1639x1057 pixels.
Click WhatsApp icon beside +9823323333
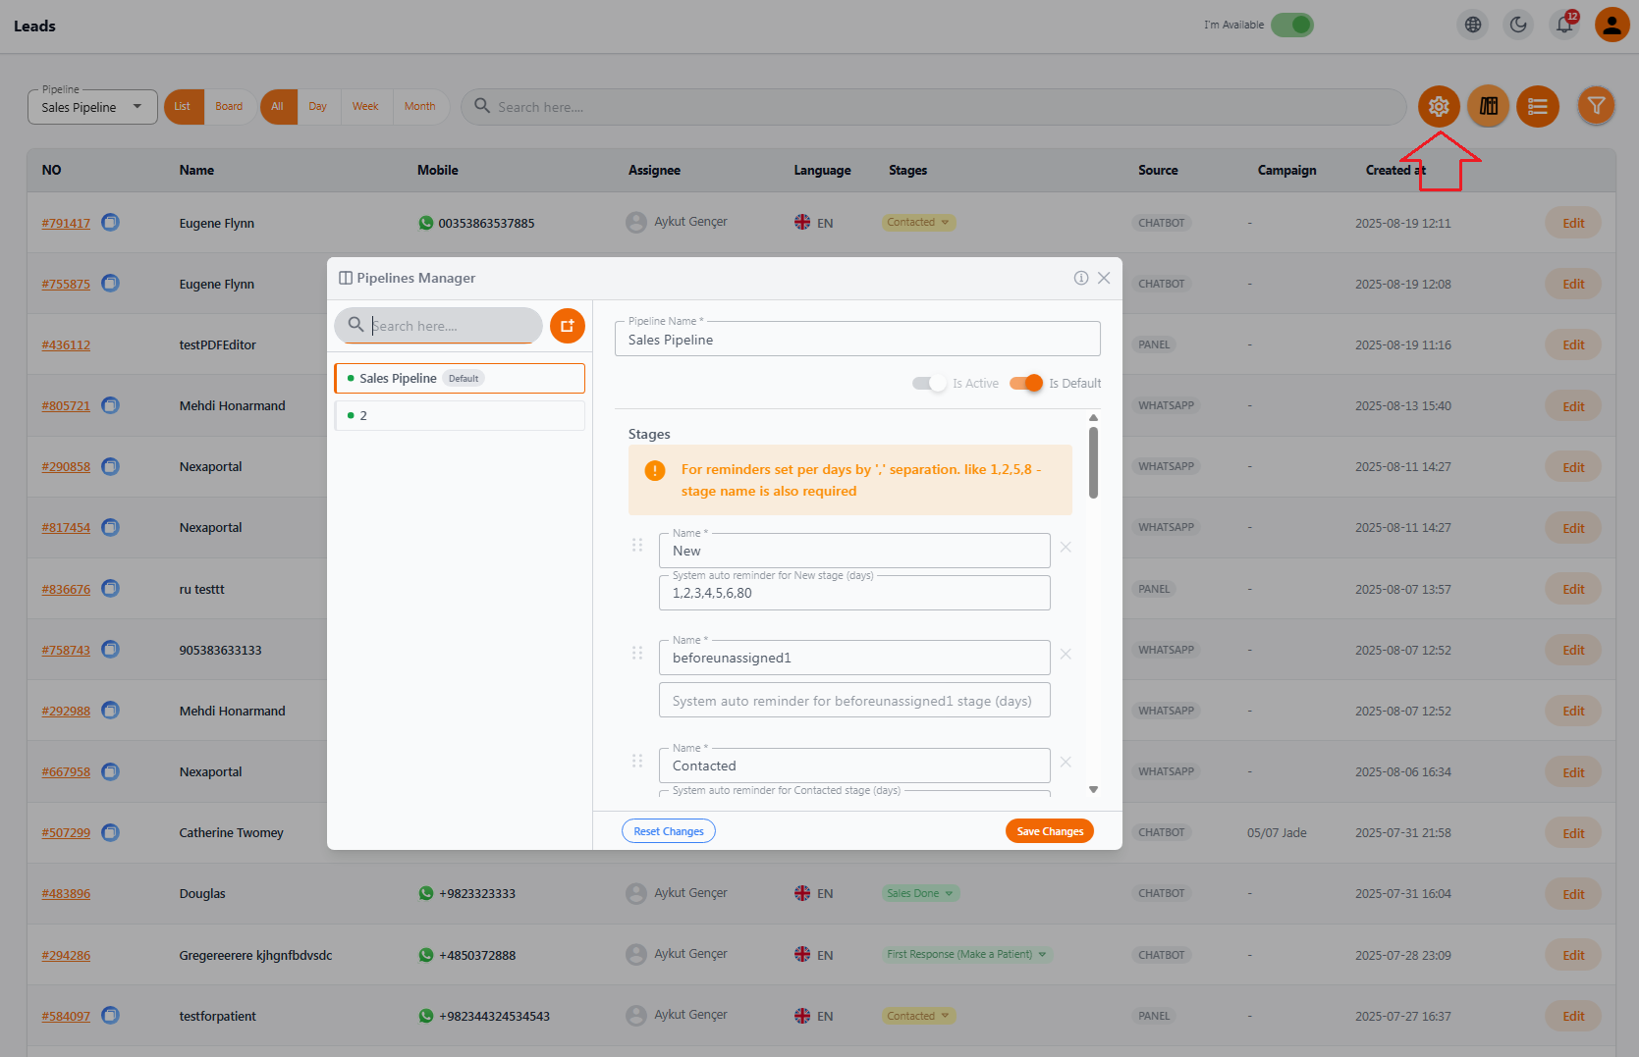pos(426,893)
